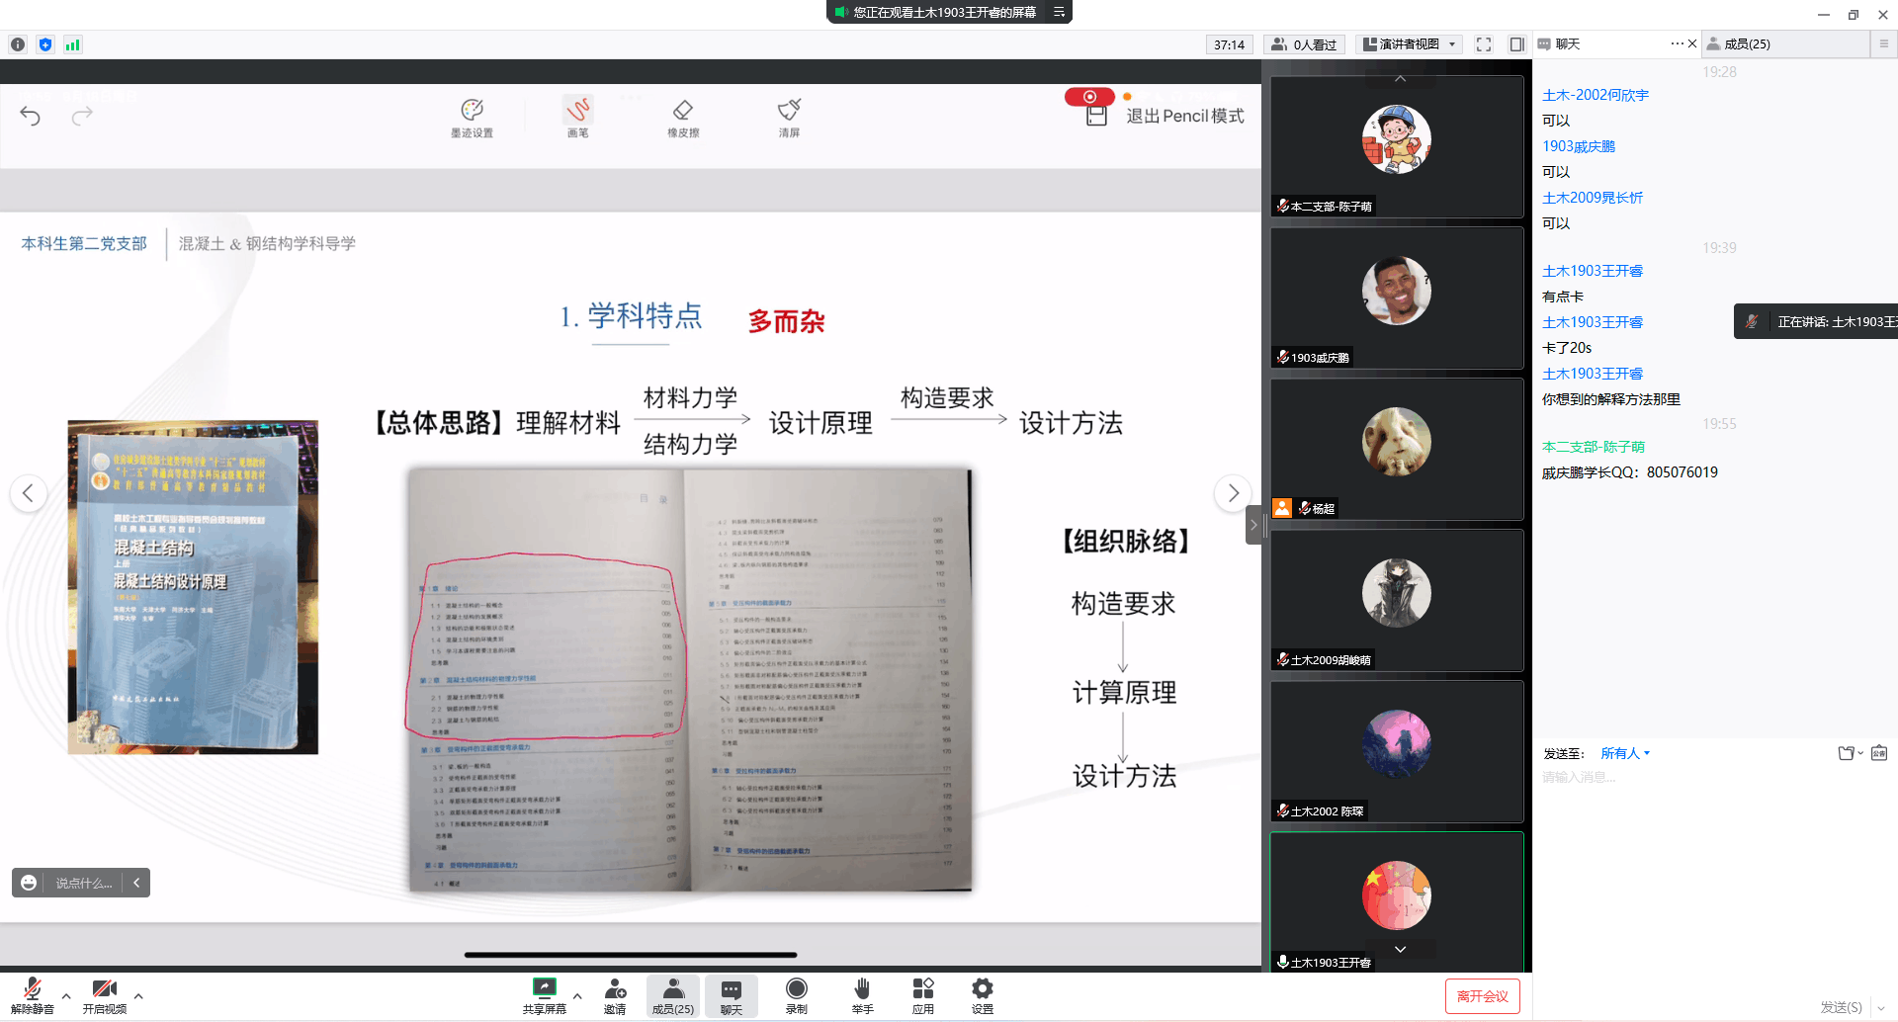Select the 画笔 brush tool
This screenshot has width=1898, height=1022.
[578, 116]
